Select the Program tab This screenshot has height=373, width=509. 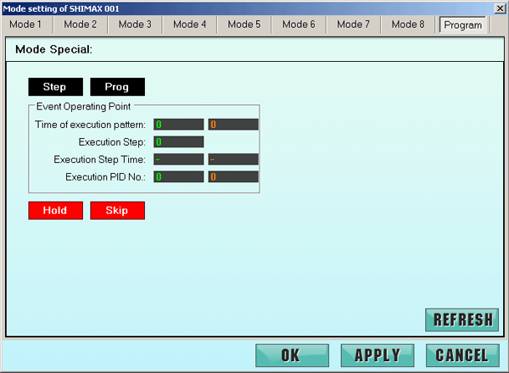462,25
